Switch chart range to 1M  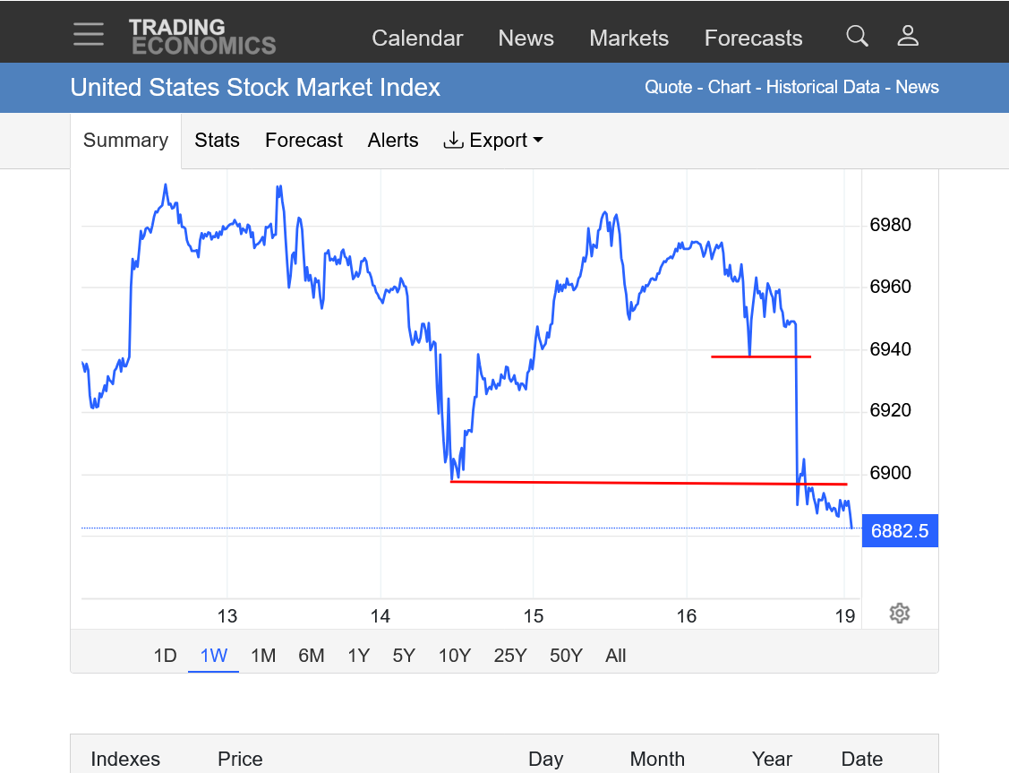[x=263, y=656]
